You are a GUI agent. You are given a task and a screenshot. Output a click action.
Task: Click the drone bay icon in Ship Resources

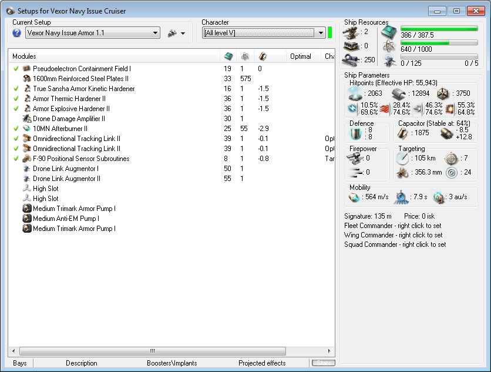coord(389,60)
